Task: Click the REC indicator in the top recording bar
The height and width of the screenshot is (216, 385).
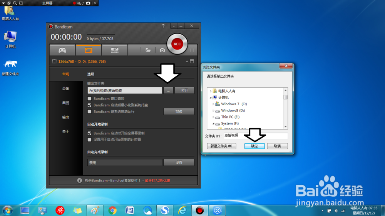Action: coord(78,3)
